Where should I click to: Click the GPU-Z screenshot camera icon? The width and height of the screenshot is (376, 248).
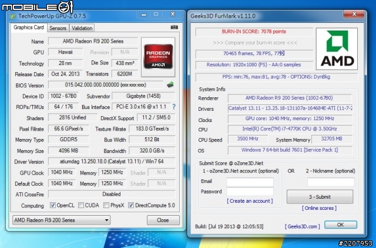pyautogui.click(x=174, y=28)
